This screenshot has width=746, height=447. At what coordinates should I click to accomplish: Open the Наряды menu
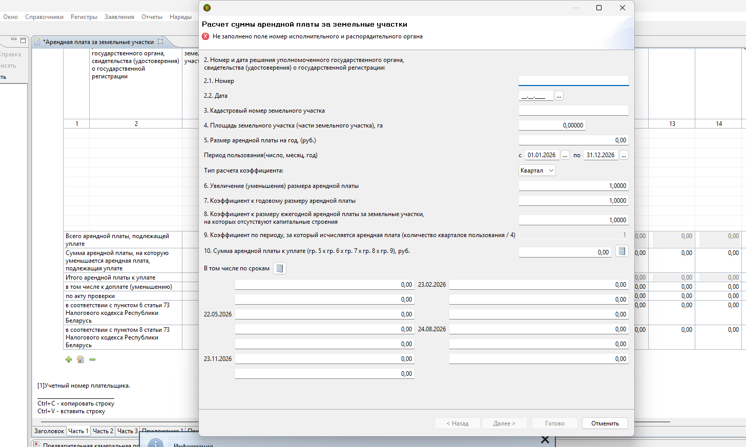click(181, 17)
